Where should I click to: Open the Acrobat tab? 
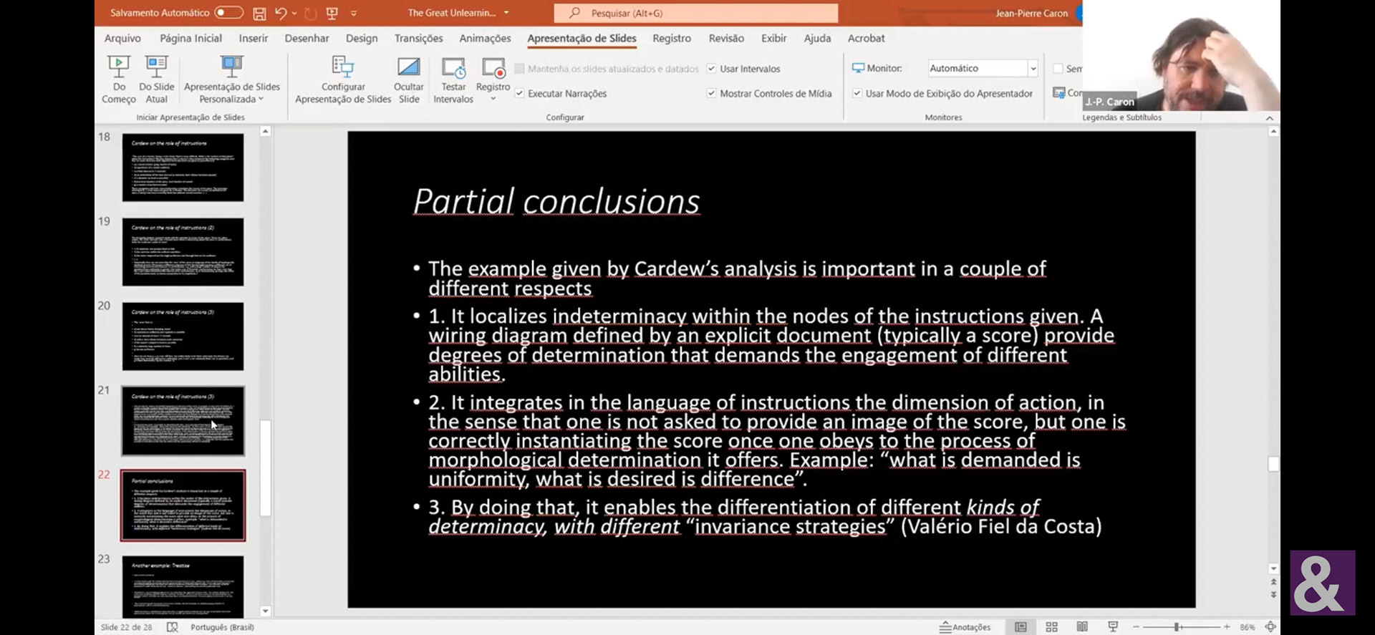(x=866, y=38)
